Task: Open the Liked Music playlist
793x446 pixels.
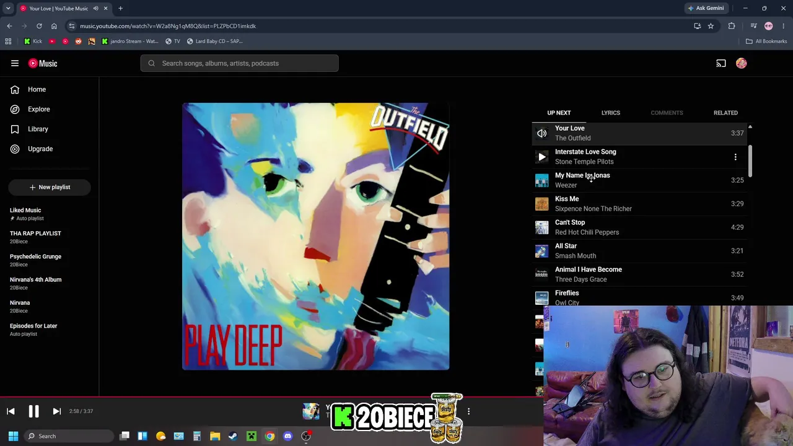Action: (50, 214)
